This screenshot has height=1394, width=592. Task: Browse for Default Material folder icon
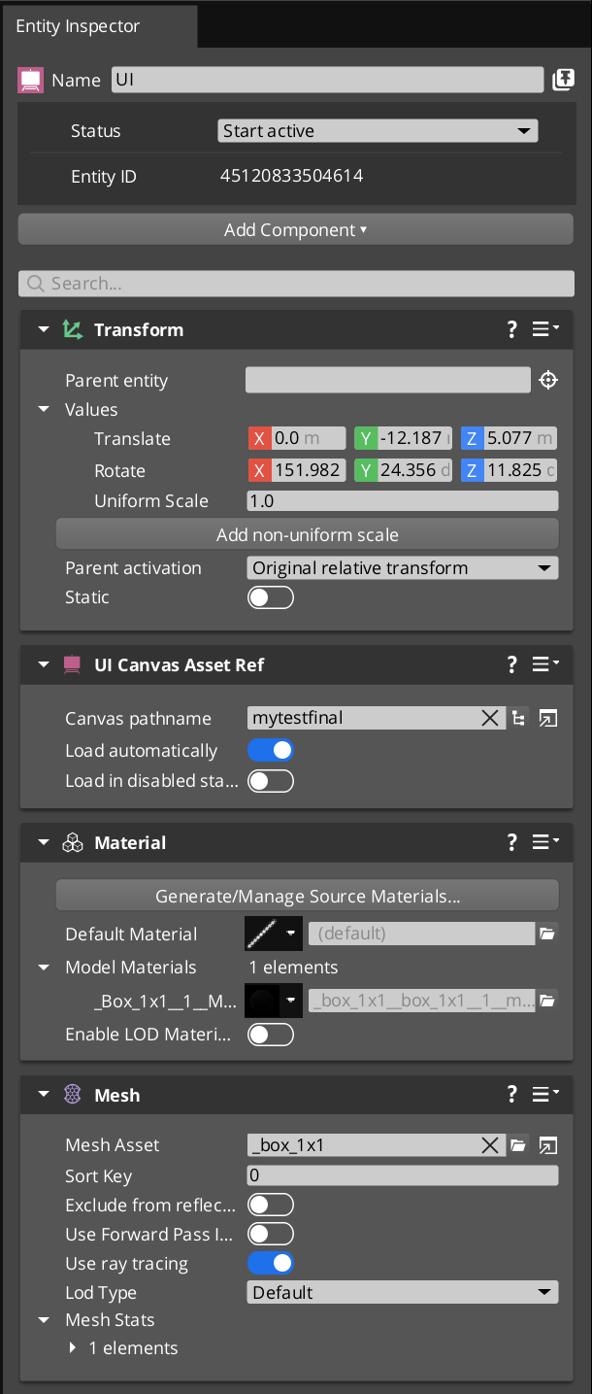tap(547, 934)
